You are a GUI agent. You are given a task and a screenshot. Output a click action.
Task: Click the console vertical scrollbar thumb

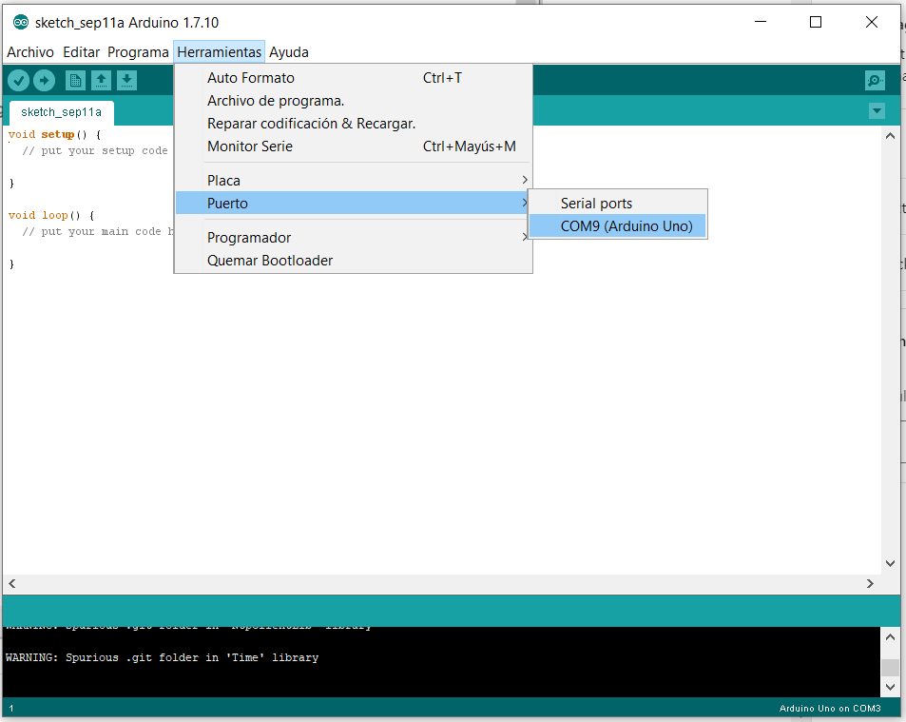point(890,667)
